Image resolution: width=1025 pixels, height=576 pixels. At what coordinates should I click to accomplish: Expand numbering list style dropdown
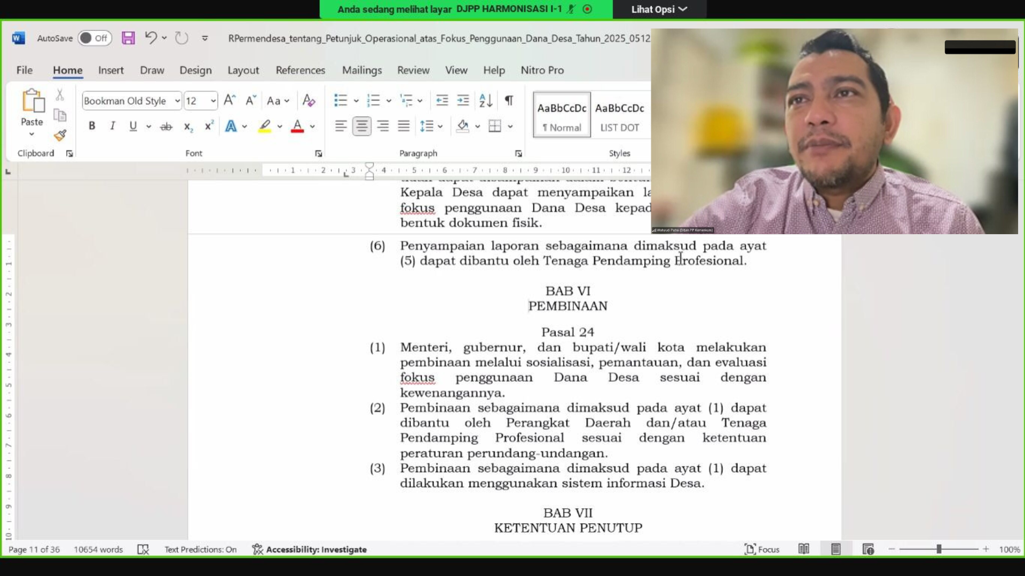tap(389, 101)
